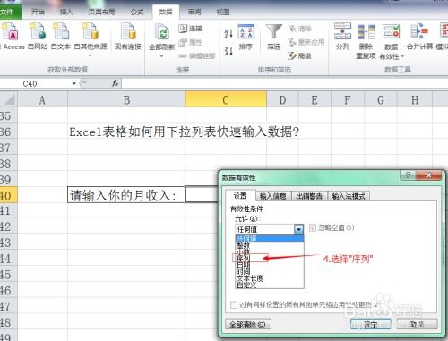Click 确定 (OK) button in dialog
The image size is (448, 341).
[x=371, y=324]
